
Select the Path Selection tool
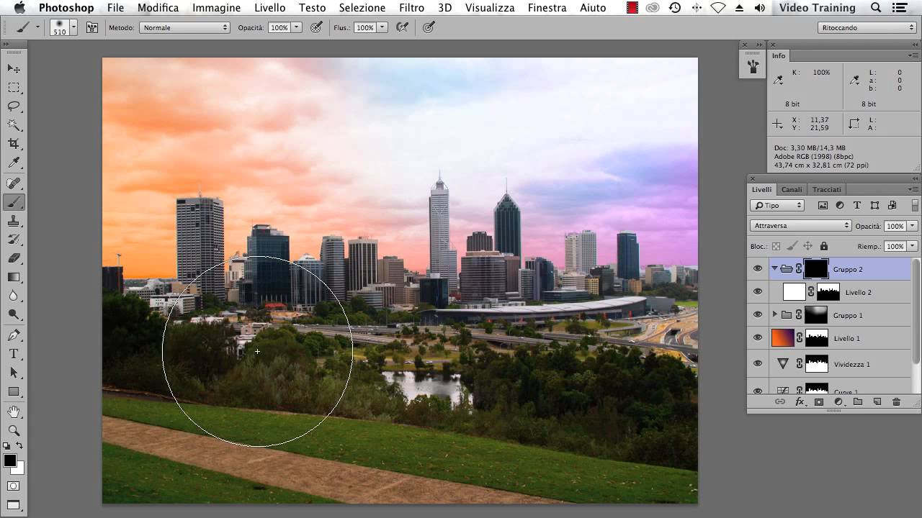click(14, 373)
